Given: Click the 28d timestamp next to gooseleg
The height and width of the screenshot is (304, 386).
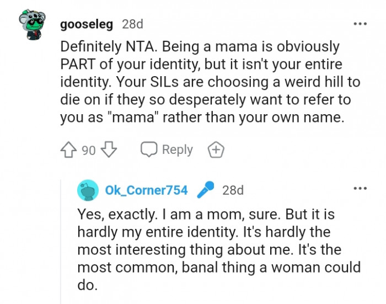Looking at the screenshot, I should [132, 24].
